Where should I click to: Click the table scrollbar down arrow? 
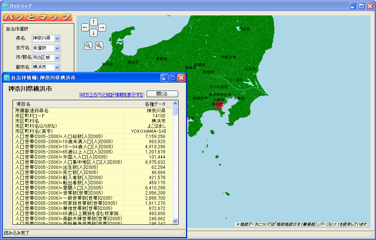point(175,221)
